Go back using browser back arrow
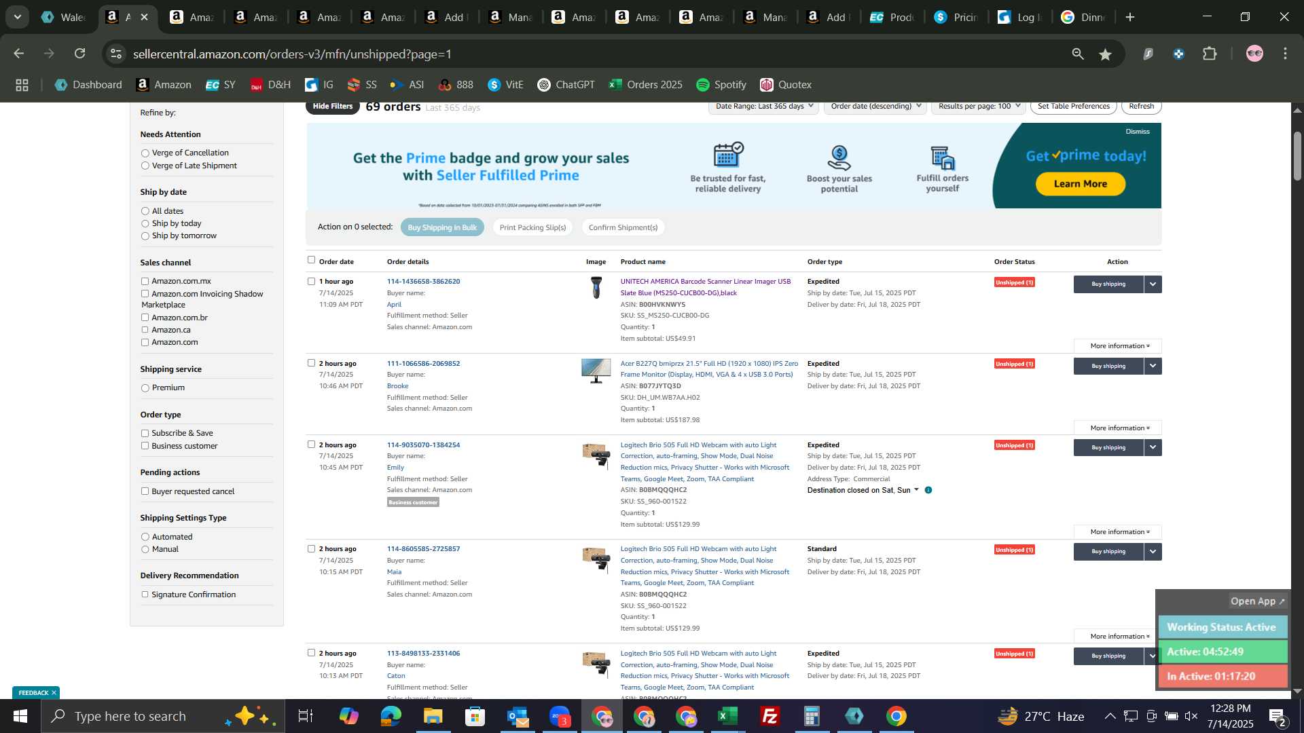Screen dimensions: 1304x733 (x=19, y=54)
